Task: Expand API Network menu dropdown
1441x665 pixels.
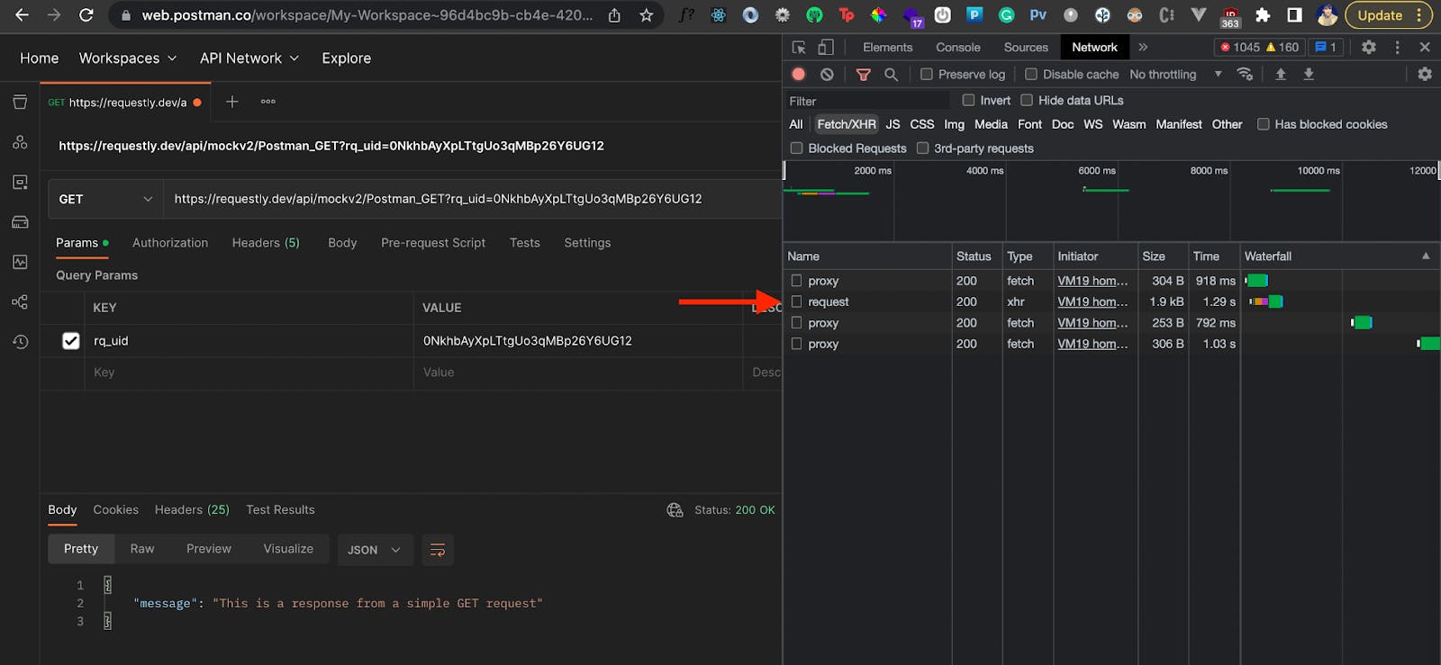Action: (x=249, y=58)
